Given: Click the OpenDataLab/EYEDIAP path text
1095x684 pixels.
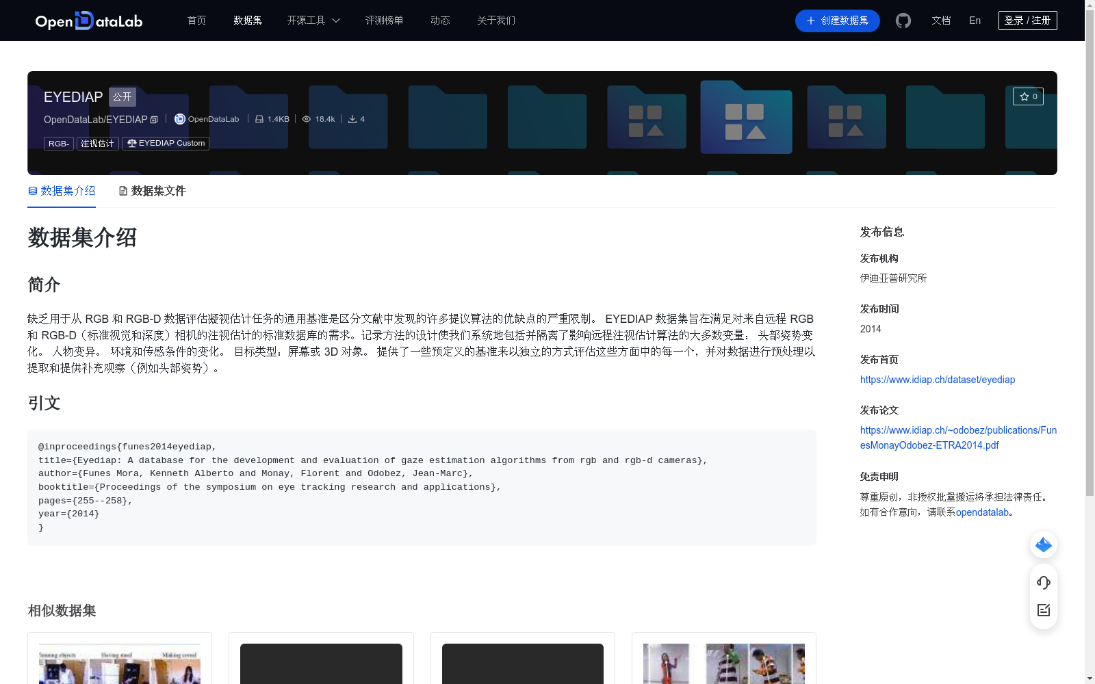Looking at the screenshot, I should 96,120.
